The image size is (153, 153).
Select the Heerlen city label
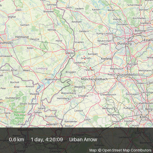pyautogui.click(x=52, y=124)
